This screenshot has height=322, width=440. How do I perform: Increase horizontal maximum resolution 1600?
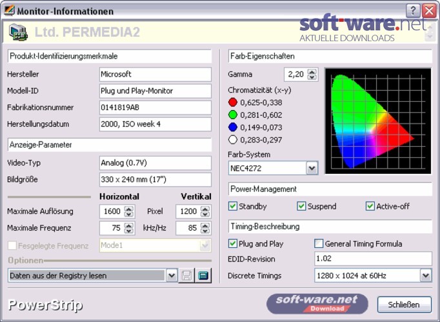(x=129, y=209)
